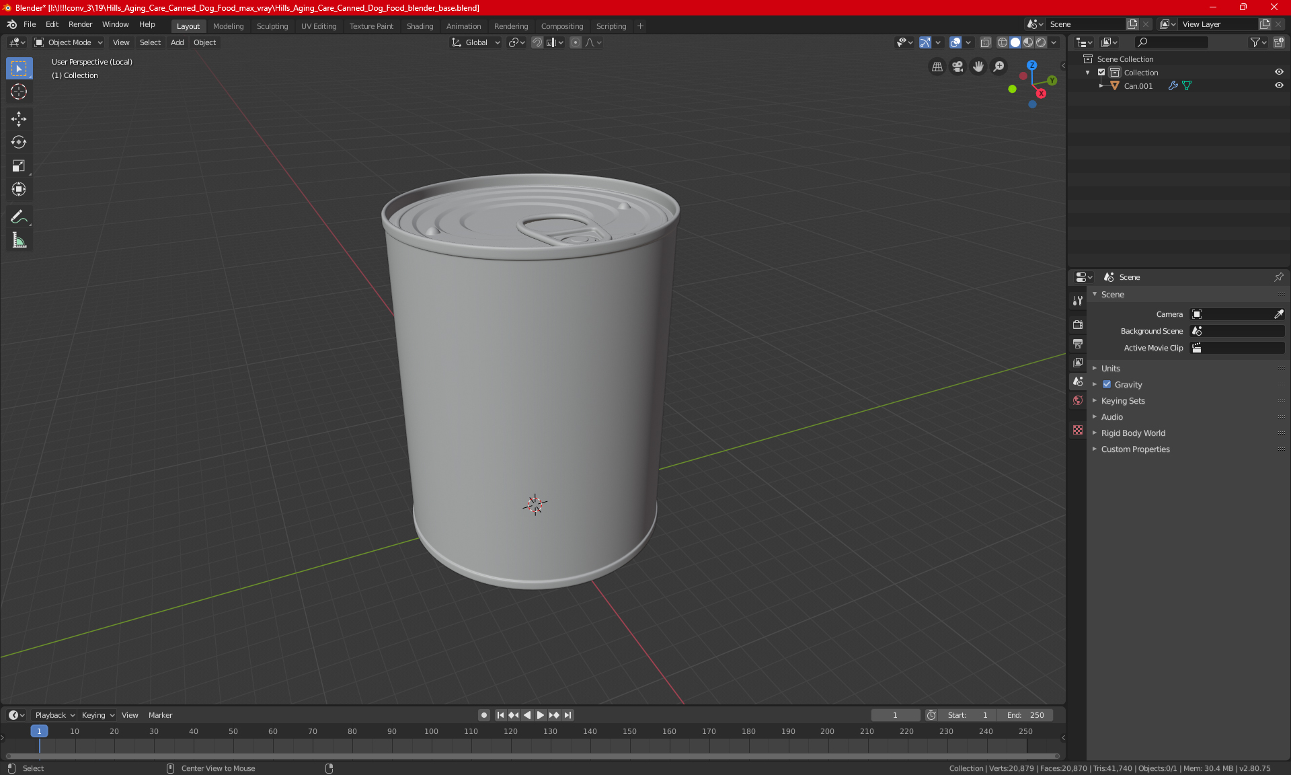Screen dimensions: 1291x775
Task: Uncheck the Gravity checkbox
Action: (1107, 385)
